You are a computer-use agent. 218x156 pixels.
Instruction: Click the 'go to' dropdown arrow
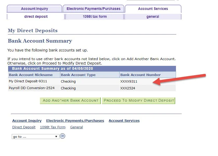pyautogui.click(x=56, y=136)
